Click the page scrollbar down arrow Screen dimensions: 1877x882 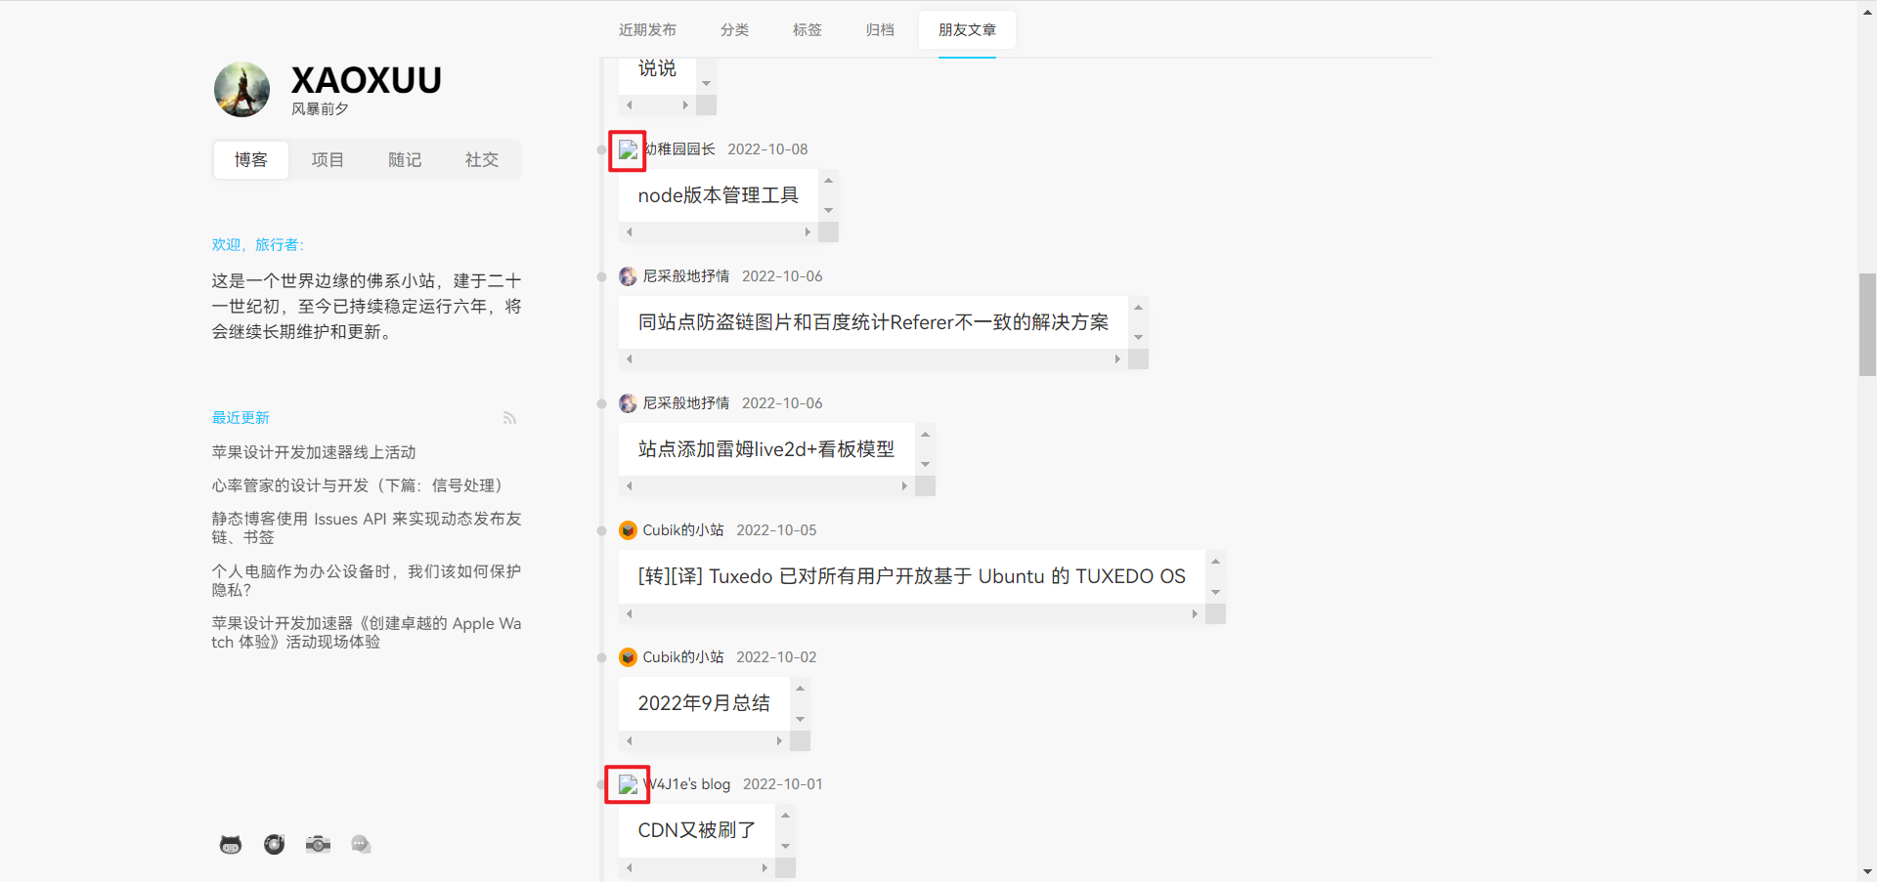tap(1867, 872)
